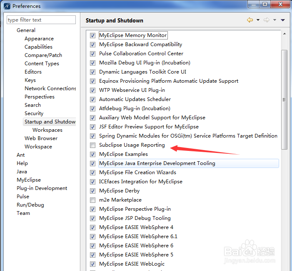Screen dimensions: 292x271
Task: Toggle Pulse Collaboration Control Center checkbox
Action: [x=92, y=54]
